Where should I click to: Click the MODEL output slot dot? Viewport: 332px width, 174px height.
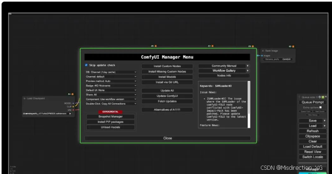click(73, 103)
